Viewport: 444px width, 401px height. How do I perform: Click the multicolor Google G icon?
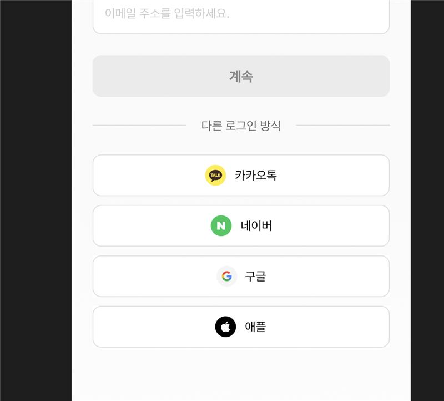click(x=226, y=277)
